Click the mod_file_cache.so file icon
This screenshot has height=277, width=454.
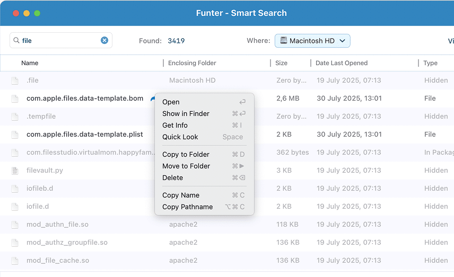tap(15, 261)
